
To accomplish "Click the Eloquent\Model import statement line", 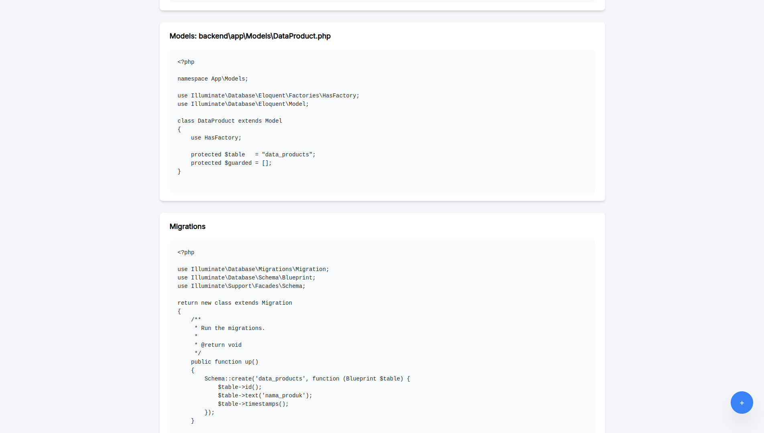I will click(x=243, y=104).
